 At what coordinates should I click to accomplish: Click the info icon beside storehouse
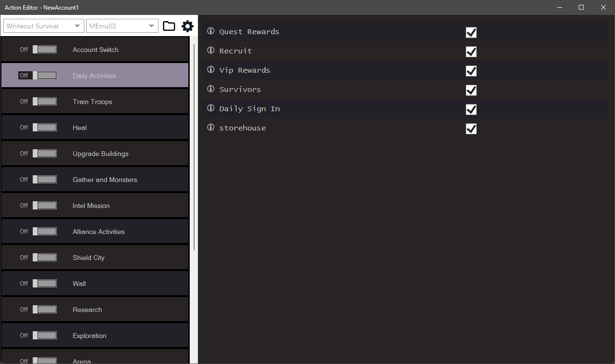coord(210,128)
